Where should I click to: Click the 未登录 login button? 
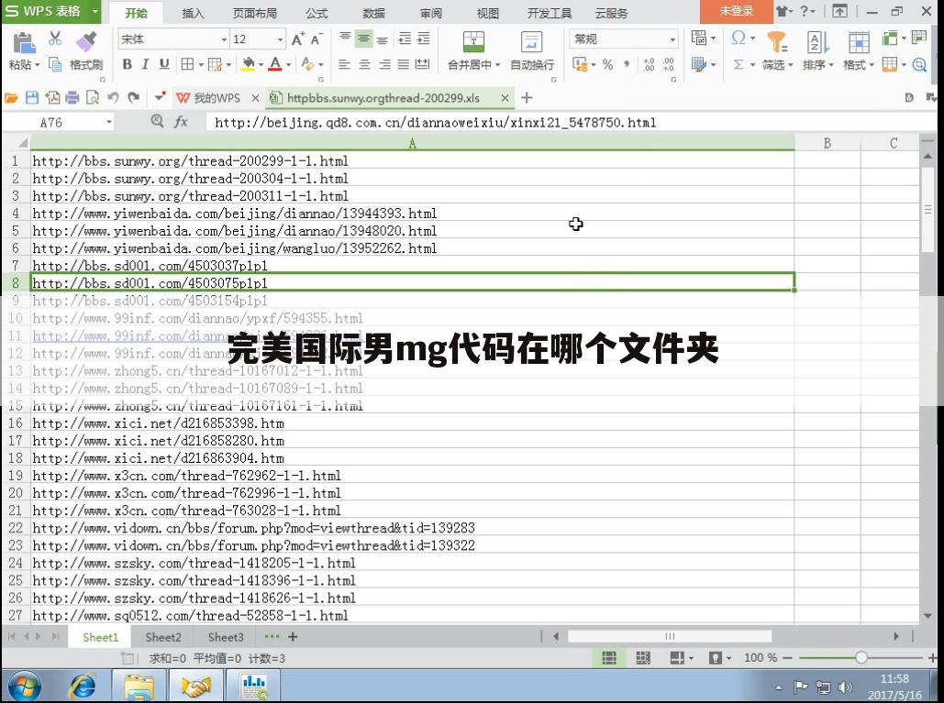pos(737,11)
